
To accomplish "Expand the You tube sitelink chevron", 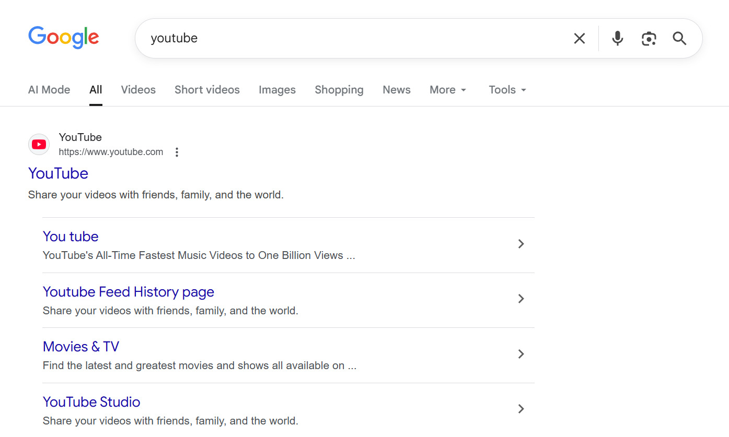I will pos(520,244).
